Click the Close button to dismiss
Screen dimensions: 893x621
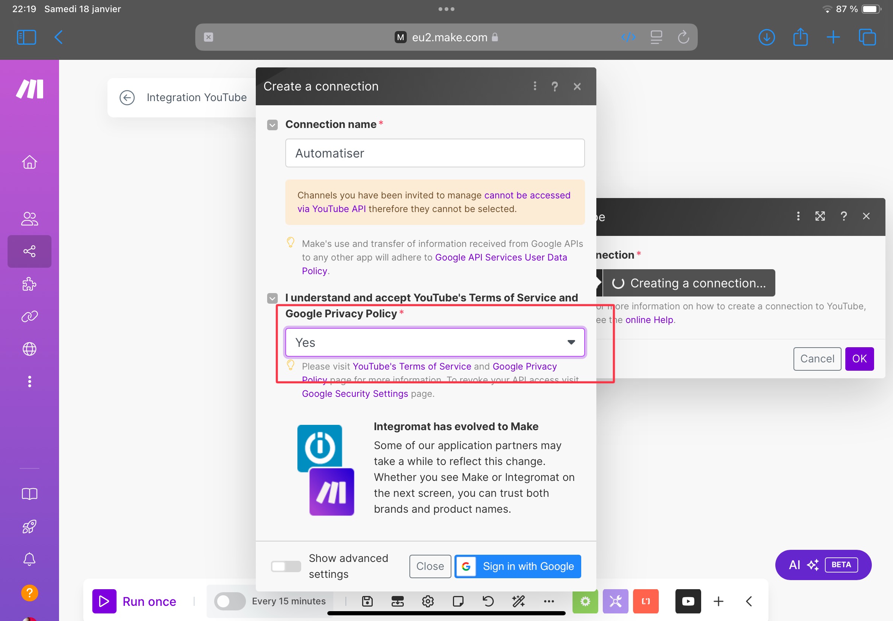[x=431, y=566]
